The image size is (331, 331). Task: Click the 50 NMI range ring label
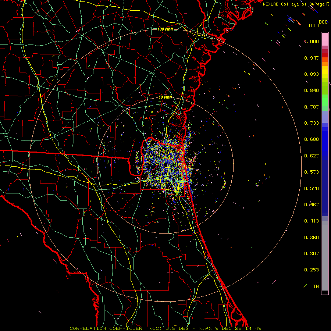165,97
